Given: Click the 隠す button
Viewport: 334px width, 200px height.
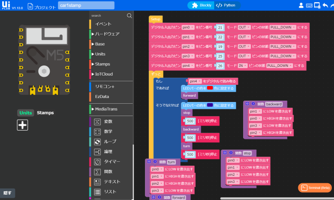Looking at the screenshot, I should point(7,193).
